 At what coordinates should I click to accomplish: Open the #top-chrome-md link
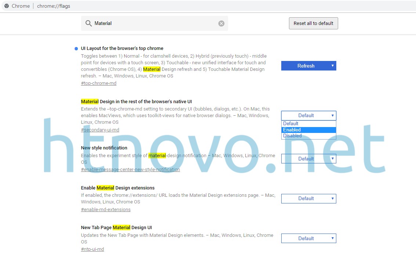(98, 83)
